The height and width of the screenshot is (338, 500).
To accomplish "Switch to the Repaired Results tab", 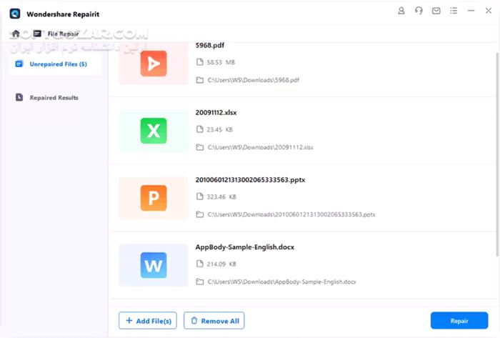I will (x=55, y=98).
